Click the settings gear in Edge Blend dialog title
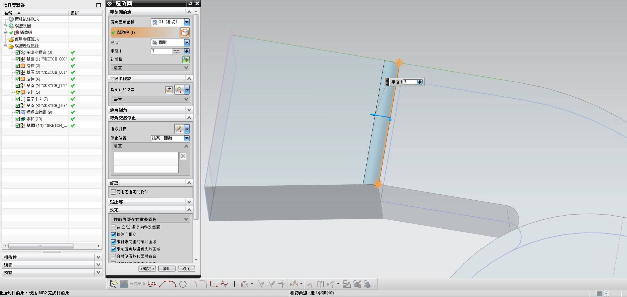 click(x=110, y=3)
